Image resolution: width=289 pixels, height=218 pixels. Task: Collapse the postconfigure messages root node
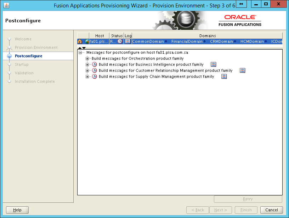[x=80, y=53]
